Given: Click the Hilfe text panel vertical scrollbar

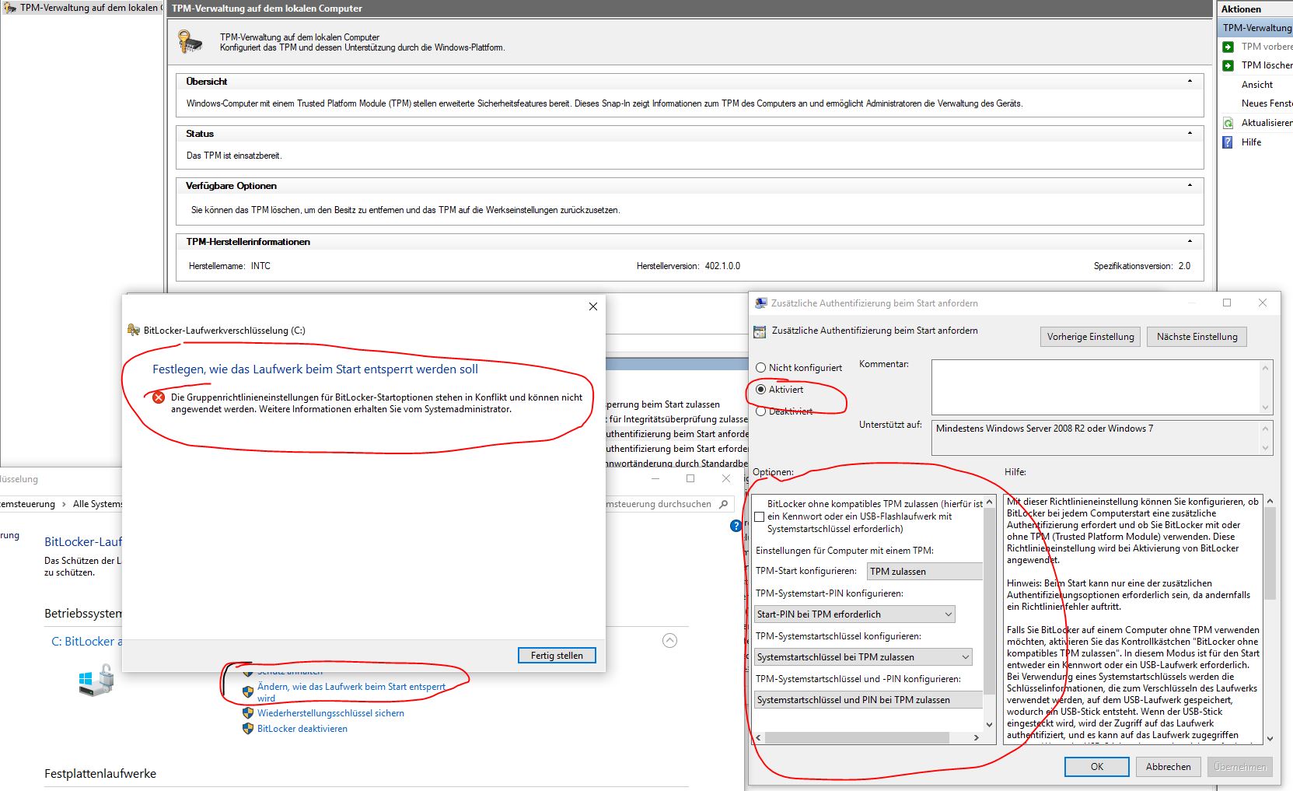Looking at the screenshot, I should (x=1270, y=620).
